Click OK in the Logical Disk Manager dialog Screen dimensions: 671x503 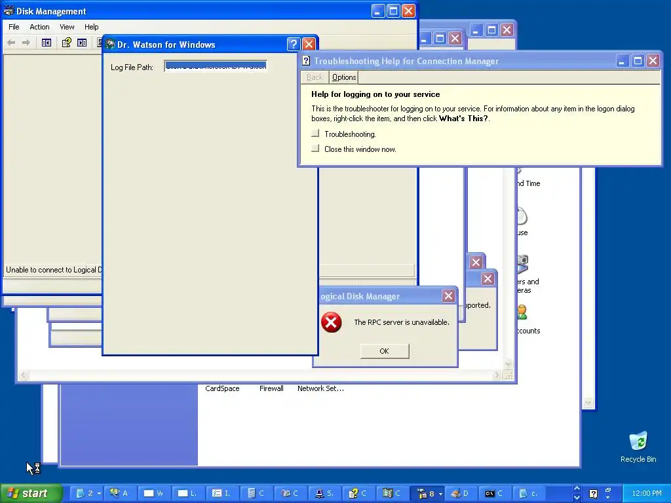pyautogui.click(x=384, y=351)
